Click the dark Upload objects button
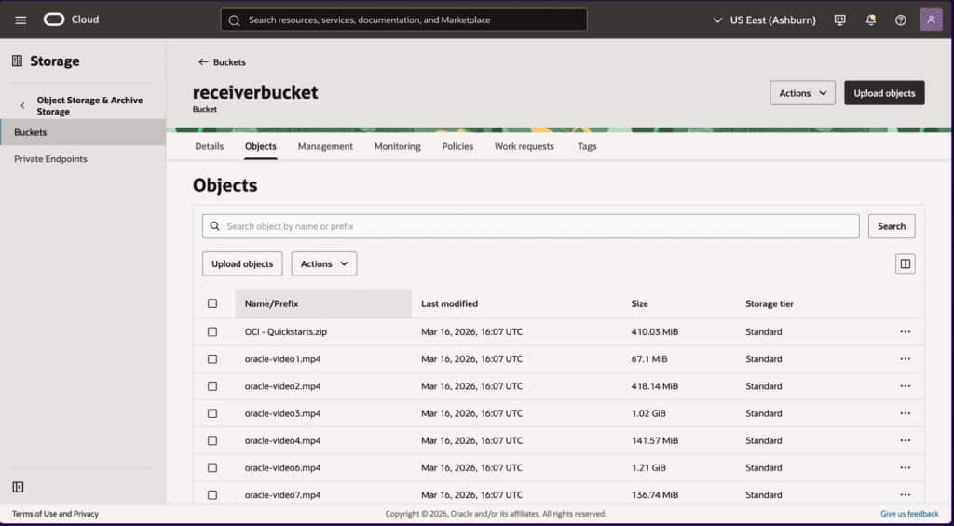The height and width of the screenshot is (526, 954). [884, 93]
